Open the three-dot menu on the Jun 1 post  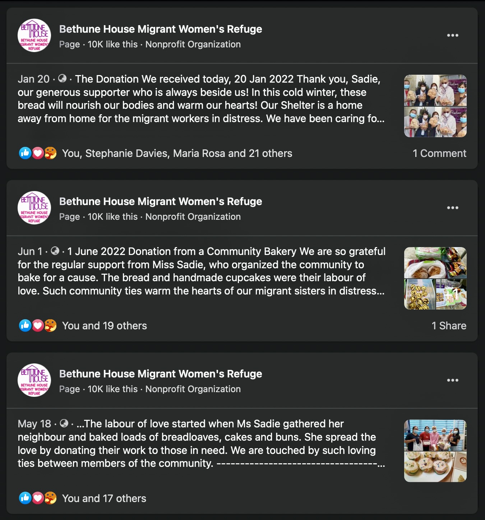453,208
